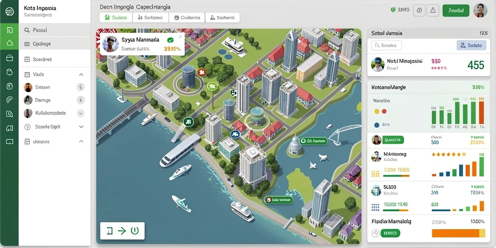The height and width of the screenshot is (248, 496).
Task: Click the arrow icon in map controls
Action: click(x=122, y=231)
